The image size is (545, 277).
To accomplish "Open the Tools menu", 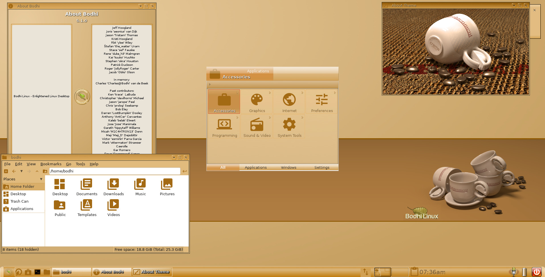I will click(80, 164).
